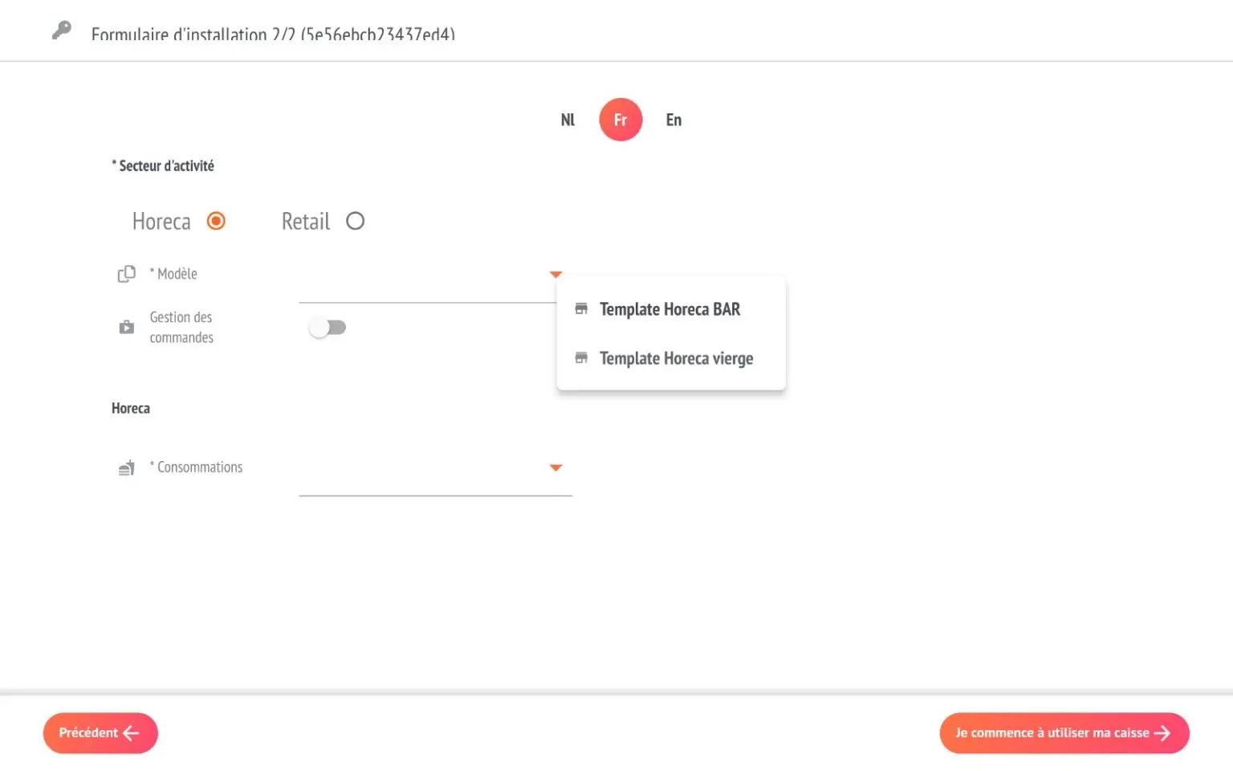Click the food icon beside Consommations
Screen dimensions: 1233x771
126,467
